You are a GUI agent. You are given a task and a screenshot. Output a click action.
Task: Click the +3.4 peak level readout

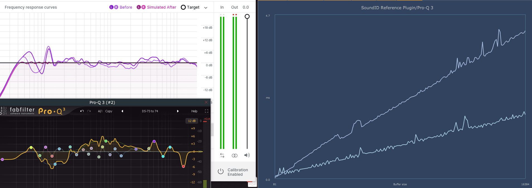207,119
